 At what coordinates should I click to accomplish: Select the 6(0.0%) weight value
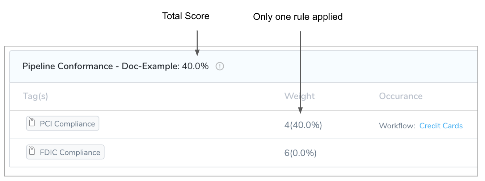pos(300,153)
